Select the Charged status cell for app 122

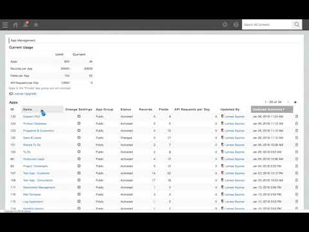pyautogui.click(x=126, y=138)
